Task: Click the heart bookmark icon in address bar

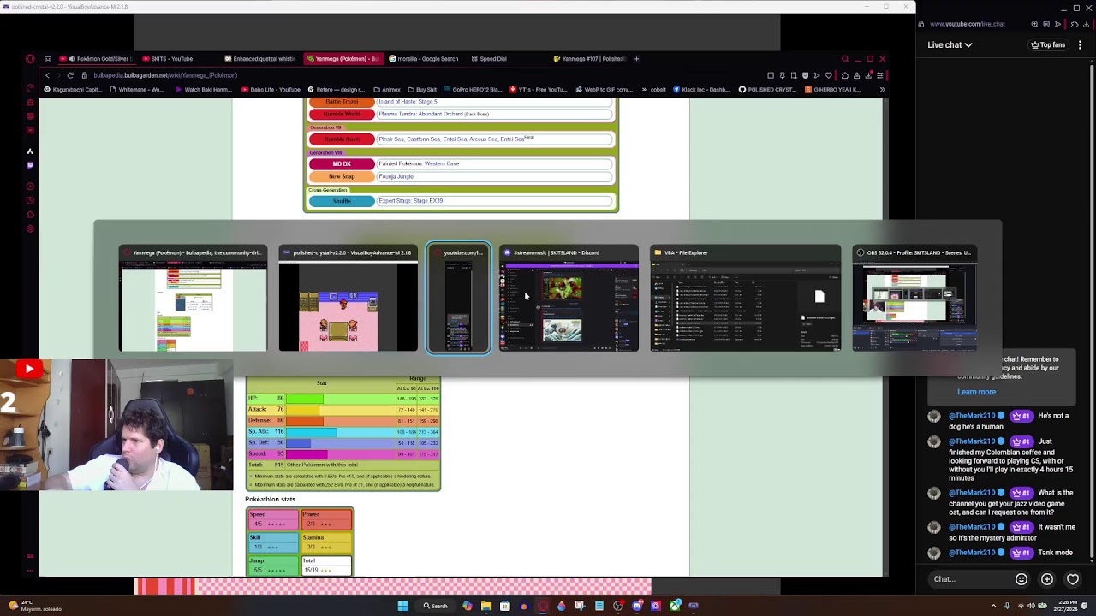Action: pyautogui.click(x=828, y=75)
